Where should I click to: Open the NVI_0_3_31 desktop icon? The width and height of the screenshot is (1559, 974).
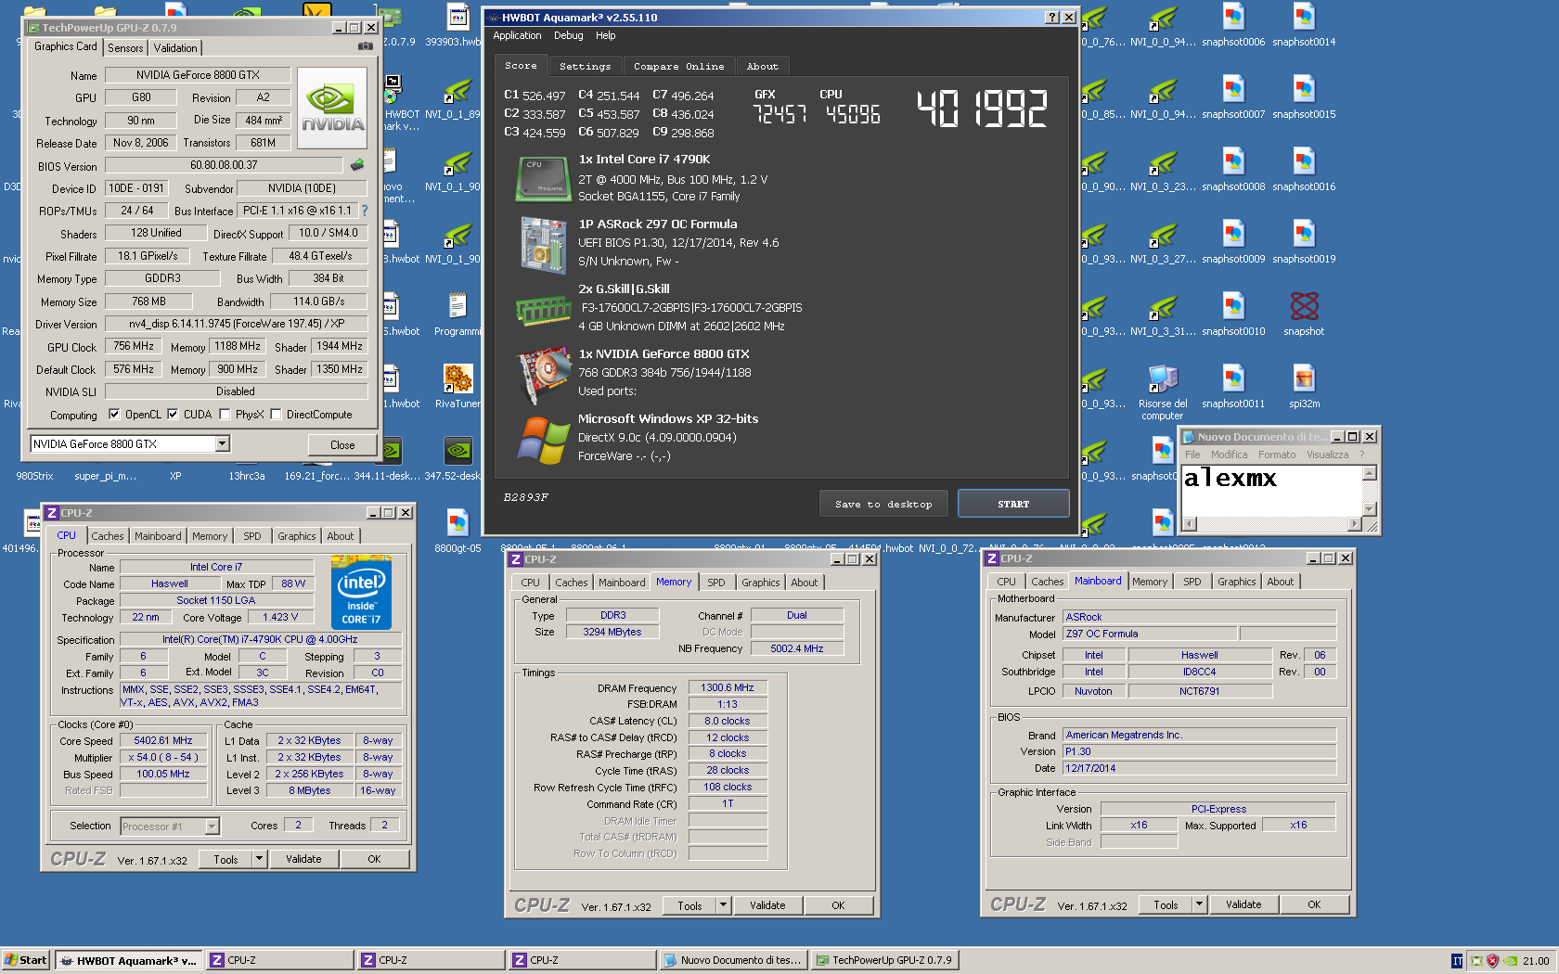[x=1163, y=314]
